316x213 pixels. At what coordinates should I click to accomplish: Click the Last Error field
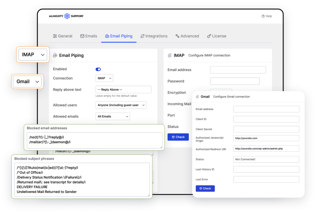click(x=266, y=179)
